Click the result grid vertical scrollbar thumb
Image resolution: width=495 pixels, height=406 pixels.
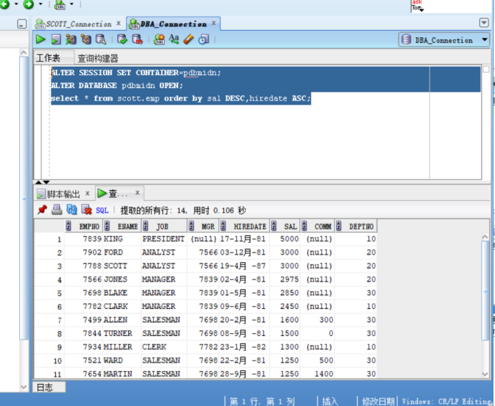coord(485,290)
